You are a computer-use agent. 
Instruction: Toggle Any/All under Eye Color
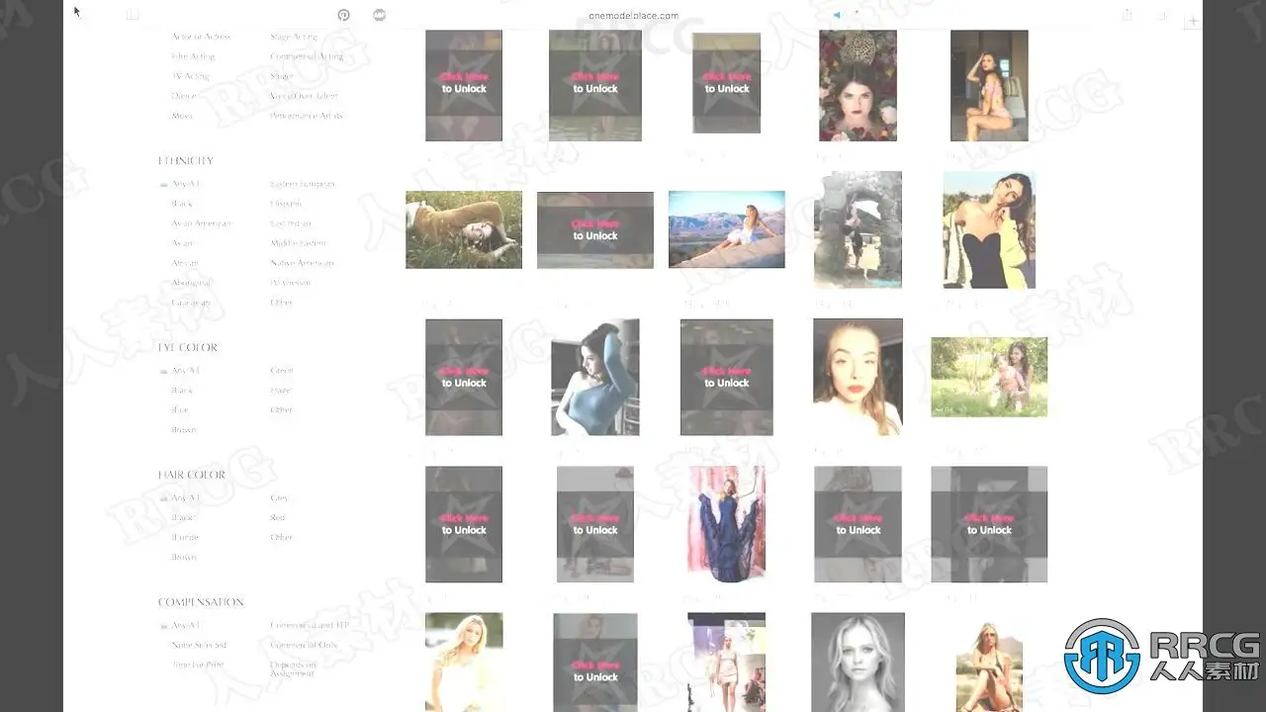pyautogui.click(x=180, y=371)
